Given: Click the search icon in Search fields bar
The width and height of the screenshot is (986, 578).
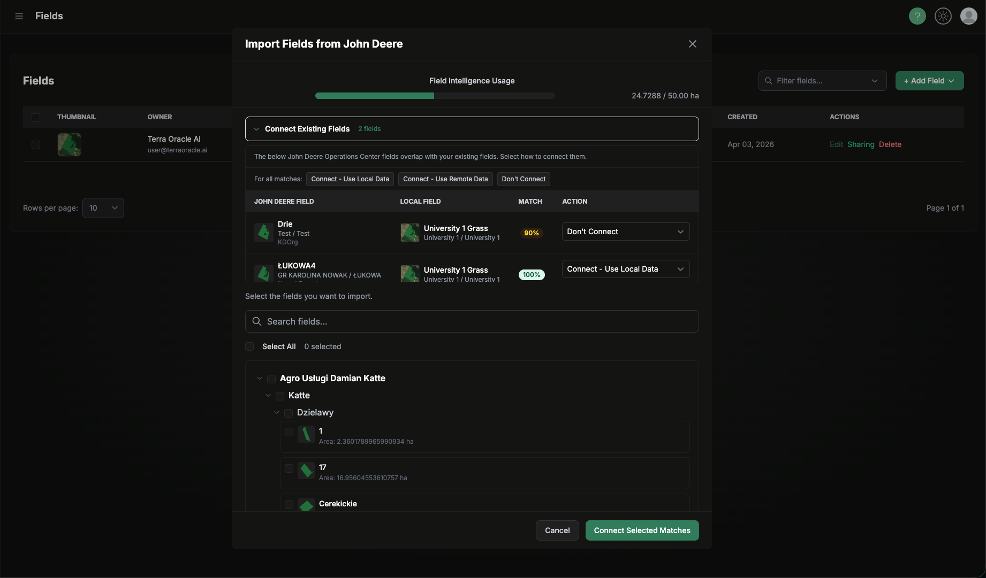Looking at the screenshot, I should point(256,321).
